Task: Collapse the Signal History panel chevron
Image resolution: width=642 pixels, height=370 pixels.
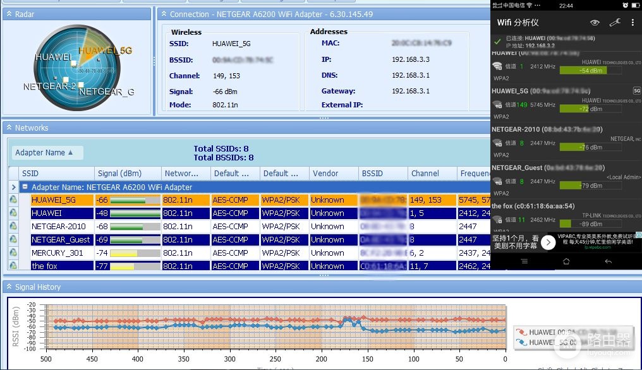Action: (x=9, y=287)
